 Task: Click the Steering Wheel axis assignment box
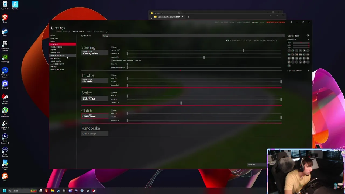click(95, 53)
